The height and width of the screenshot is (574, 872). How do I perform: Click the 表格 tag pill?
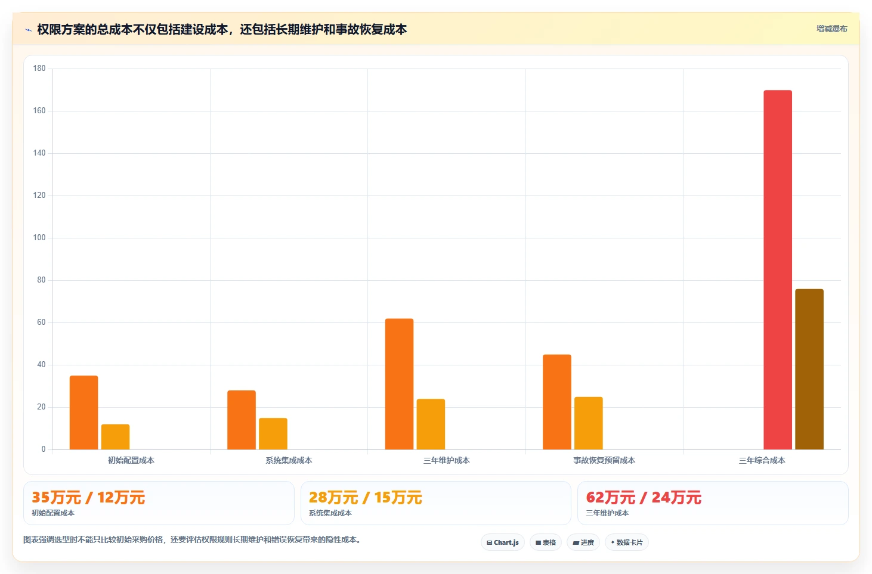pos(546,542)
